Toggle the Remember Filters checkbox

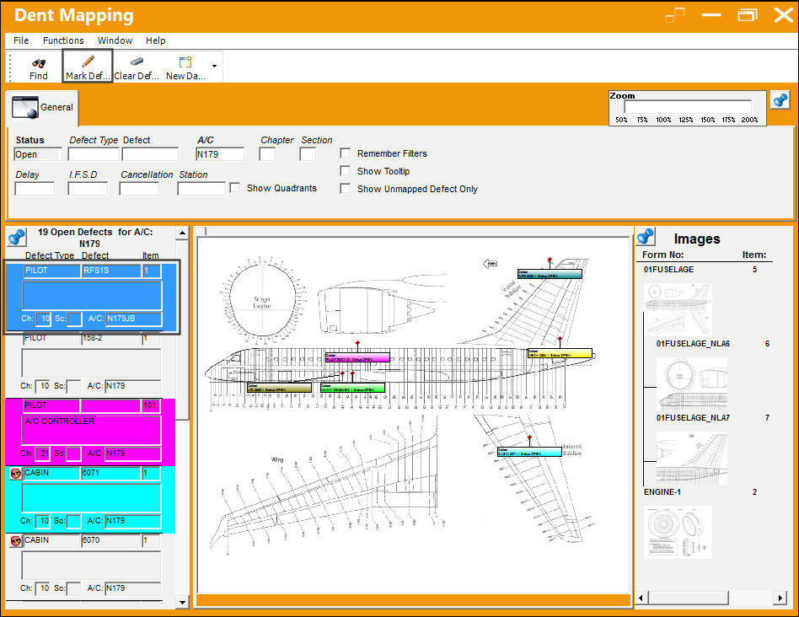click(345, 153)
